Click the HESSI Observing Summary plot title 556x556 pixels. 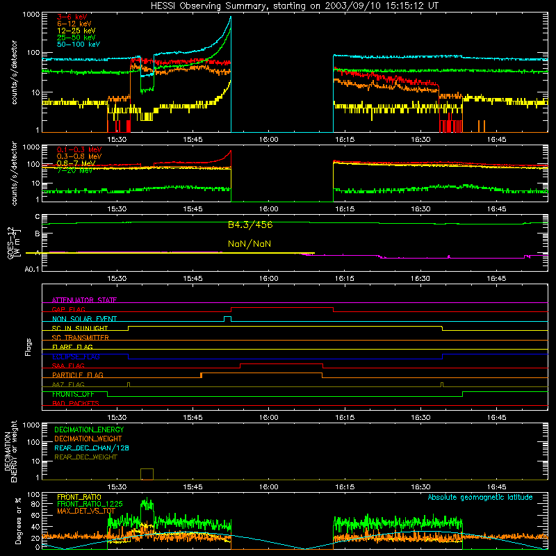coord(295,6)
